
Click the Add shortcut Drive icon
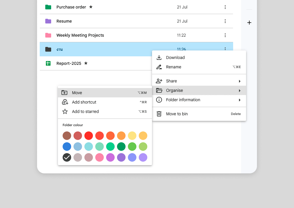tap(65, 102)
